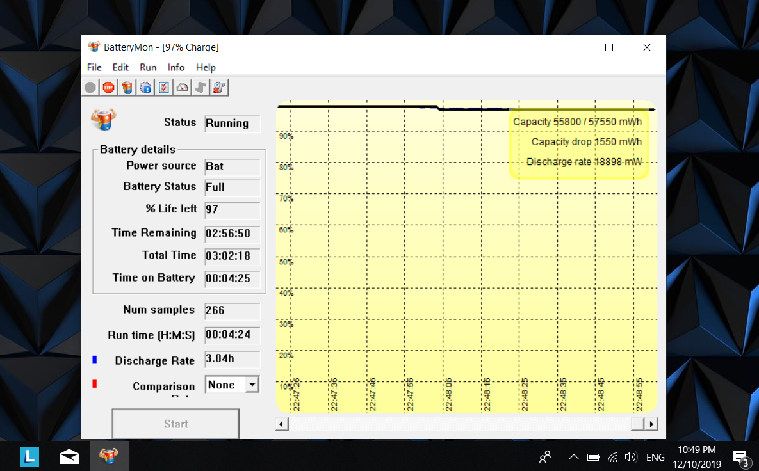Screen dimensions: 759x471
Task: Open the File menu
Action: [94, 67]
